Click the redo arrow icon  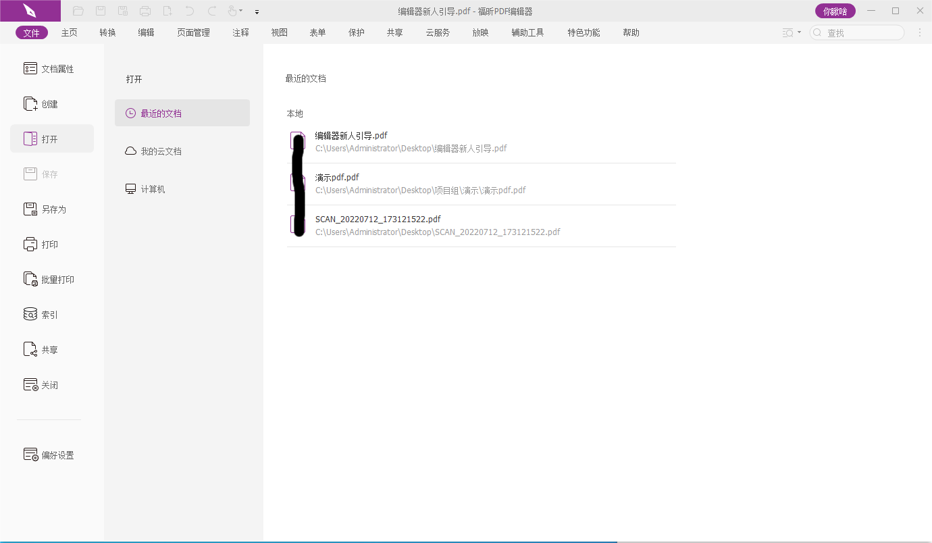pyautogui.click(x=212, y=11)
